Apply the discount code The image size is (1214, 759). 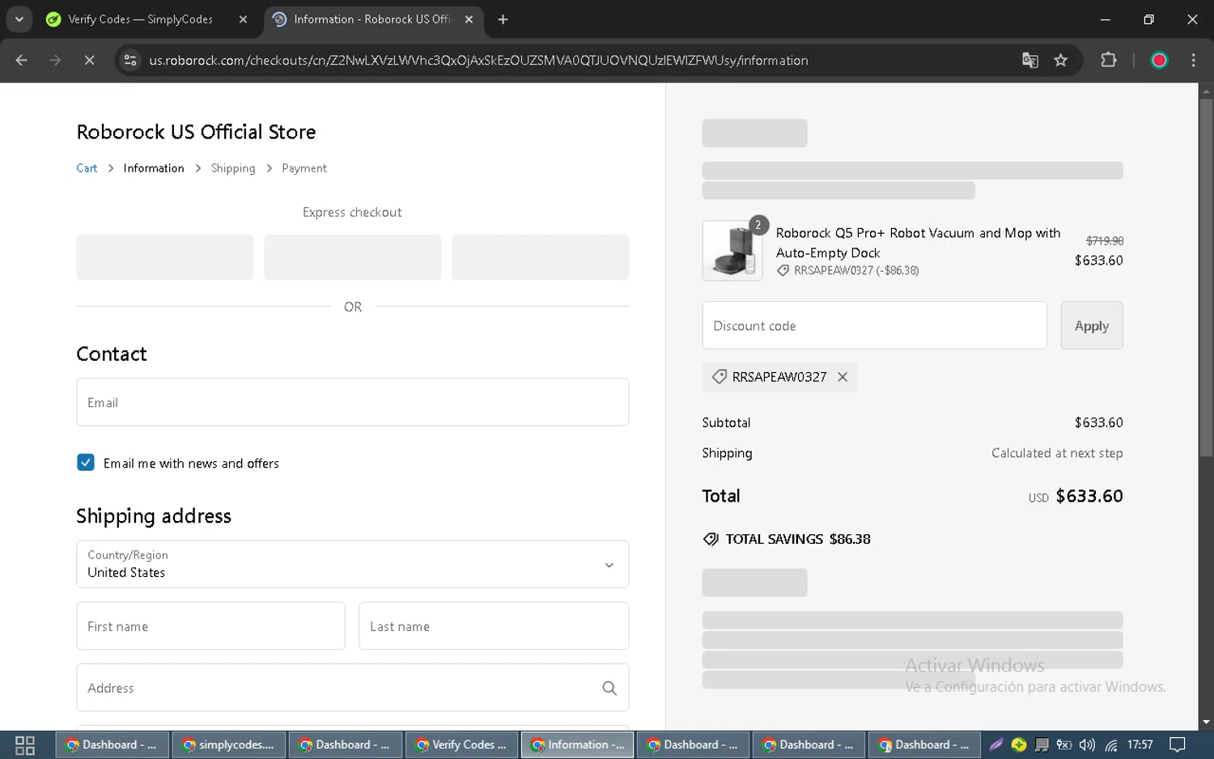click(x=1092, y=325)
